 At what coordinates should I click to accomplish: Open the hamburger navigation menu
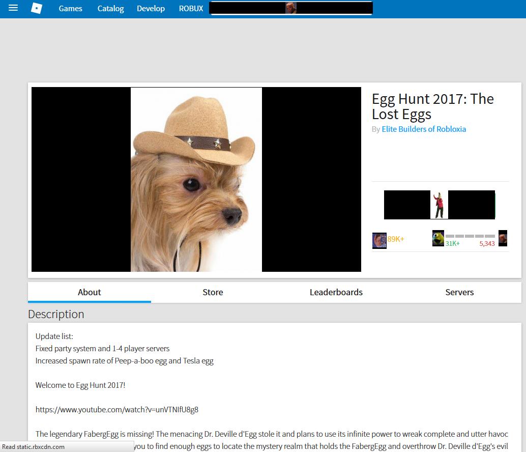[x=13, y=8]
